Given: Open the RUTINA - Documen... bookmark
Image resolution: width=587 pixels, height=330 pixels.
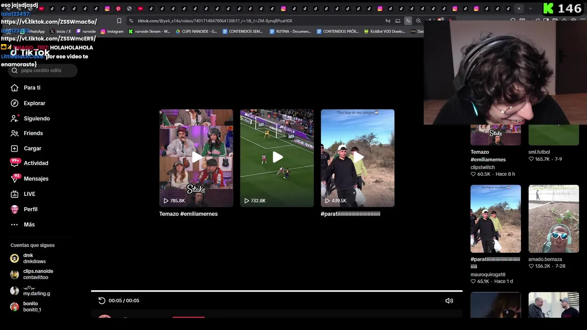Looking at the screenshot, I should (290, 32).
